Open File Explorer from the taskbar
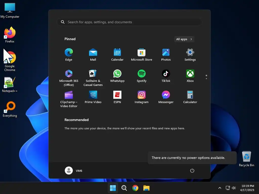This screenshot has height=194, width=259. click(x=146, y=188)
